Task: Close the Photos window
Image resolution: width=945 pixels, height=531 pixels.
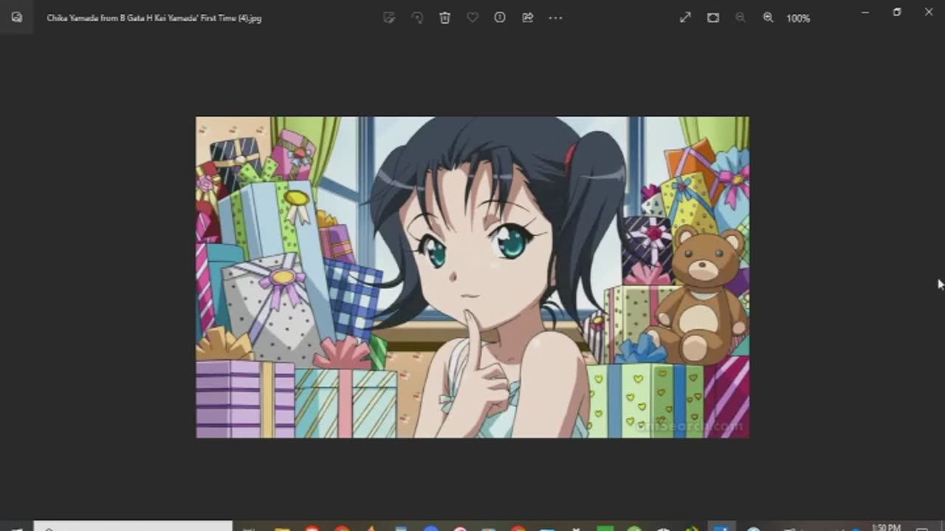Action: (929, 12)
